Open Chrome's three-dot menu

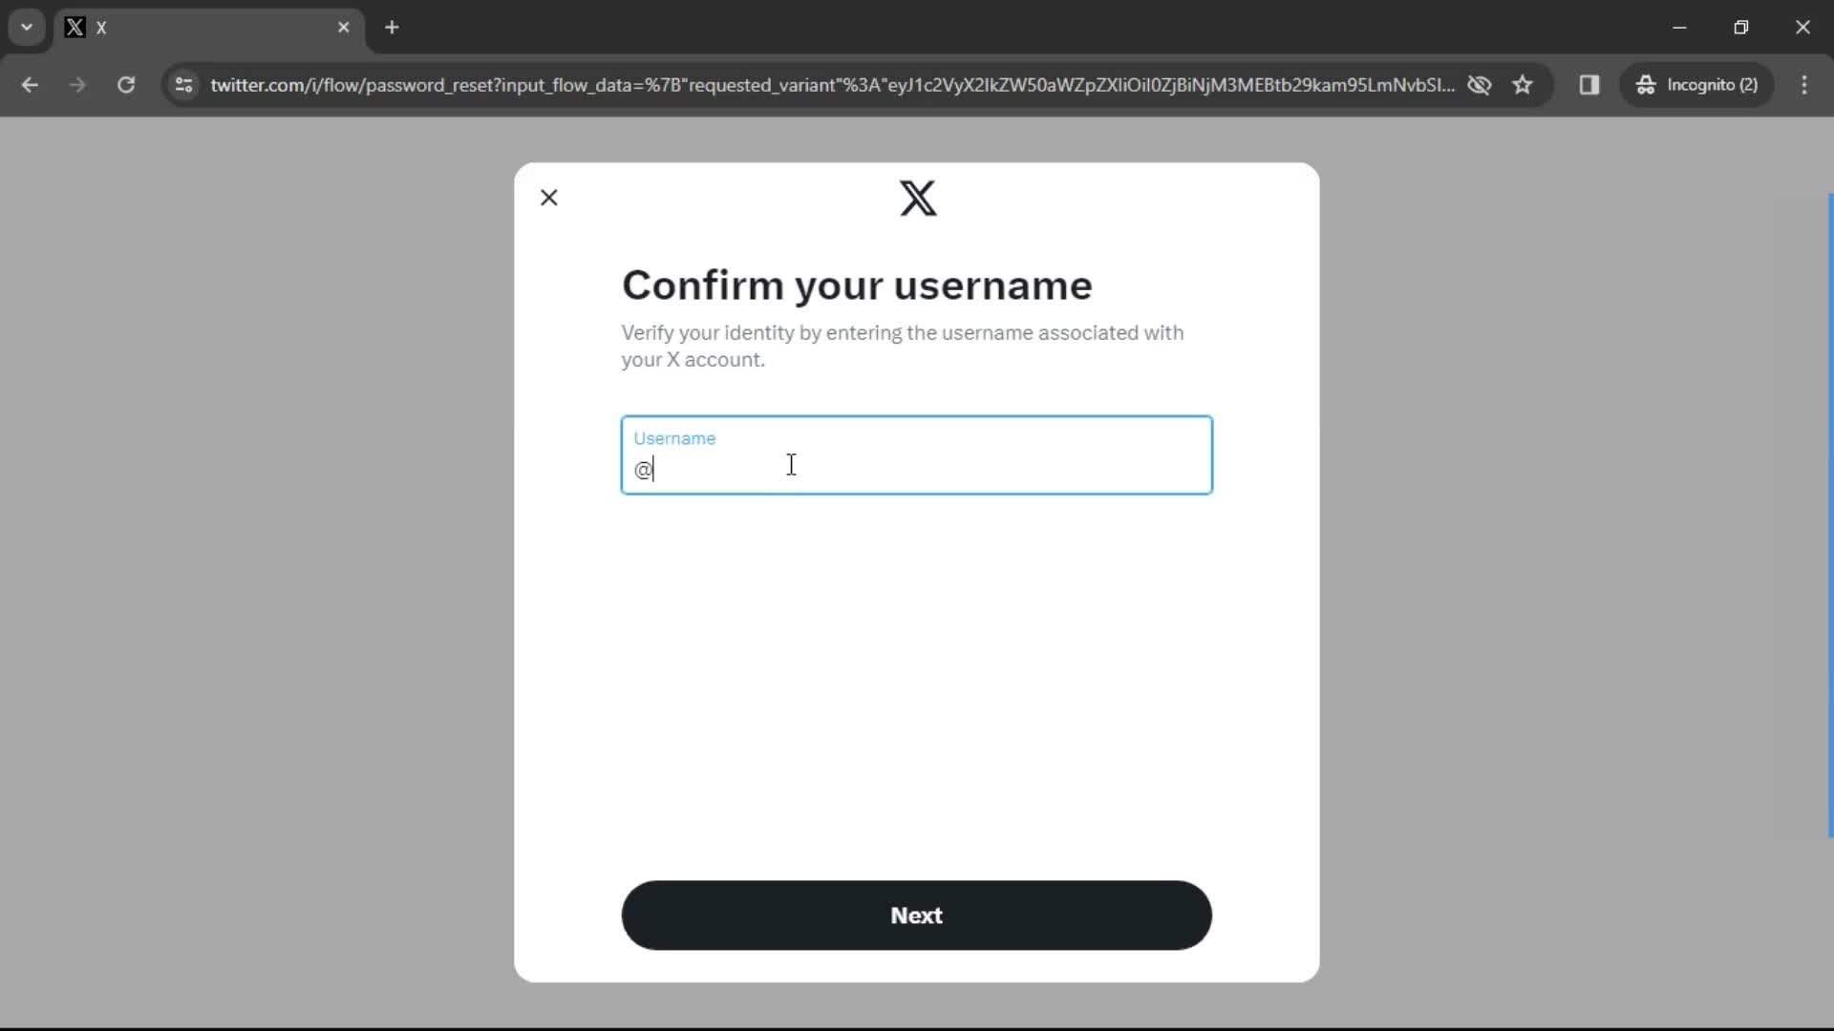coord(1804,85)
